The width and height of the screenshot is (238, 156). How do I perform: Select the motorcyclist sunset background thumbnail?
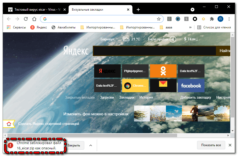point(190,113)
